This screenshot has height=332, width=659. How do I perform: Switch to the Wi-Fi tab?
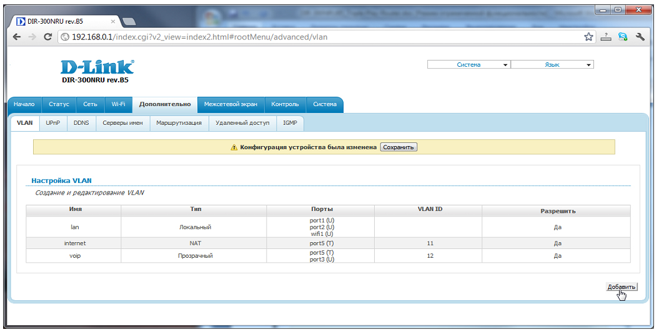coord(118,104)
